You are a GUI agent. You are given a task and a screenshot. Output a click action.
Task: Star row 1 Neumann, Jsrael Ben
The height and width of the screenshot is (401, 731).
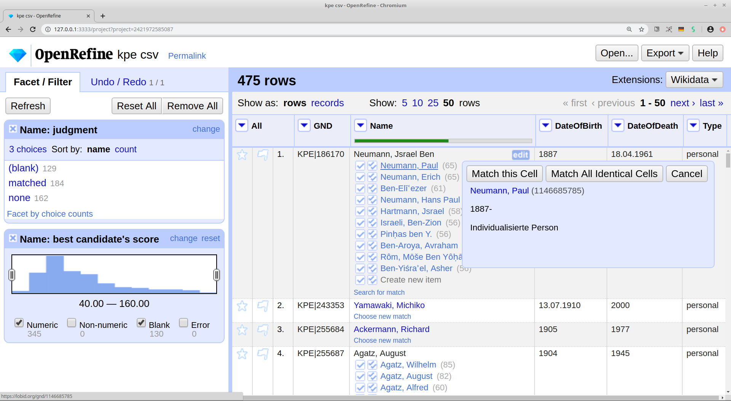click(x=242, y=155)
